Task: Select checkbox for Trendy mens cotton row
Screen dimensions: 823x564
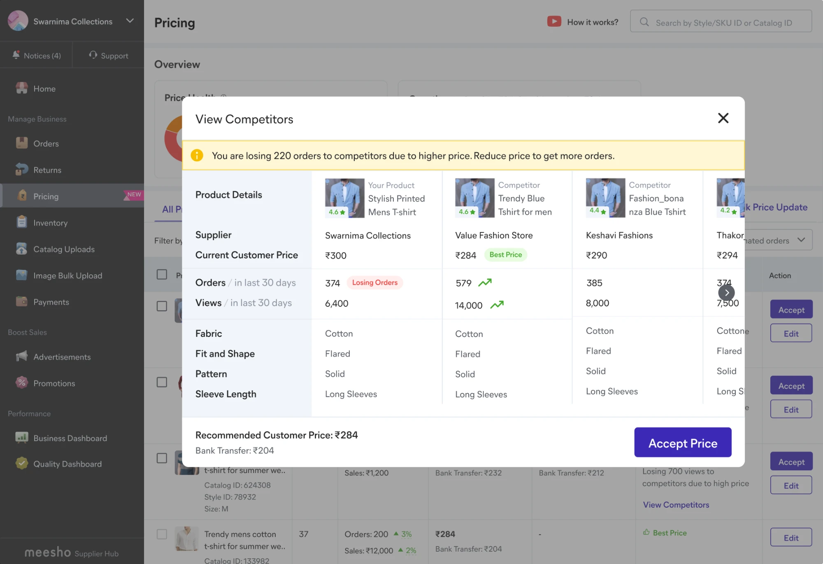Action: [x=162, y=534]
